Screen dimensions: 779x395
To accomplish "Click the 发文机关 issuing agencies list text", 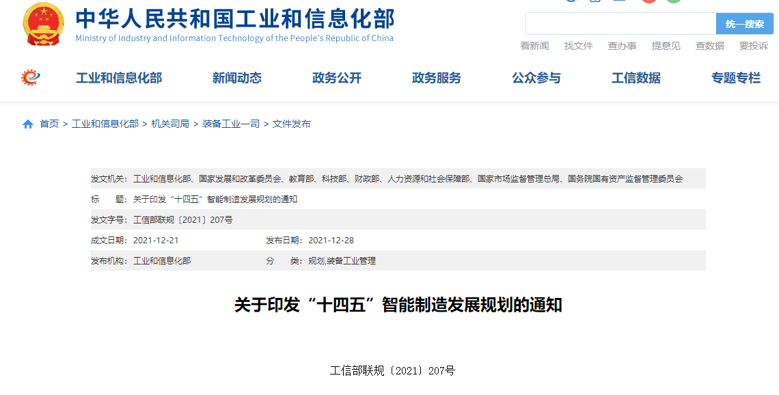I will 408,179.
